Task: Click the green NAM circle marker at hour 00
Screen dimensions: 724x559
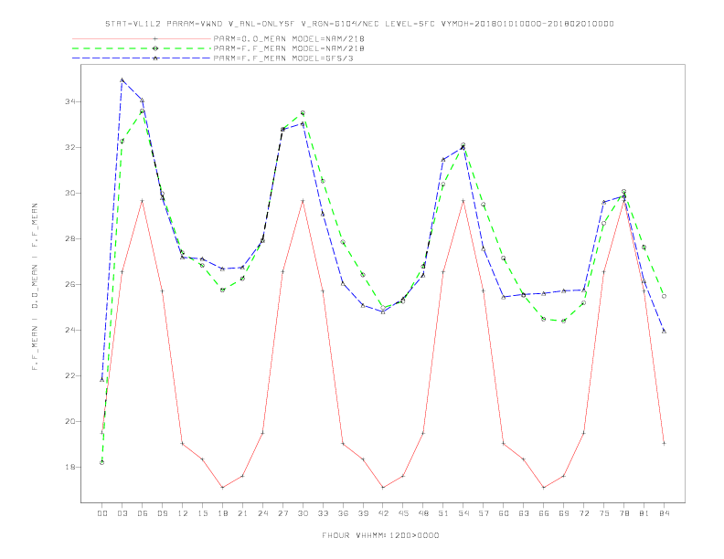Action: click(x=102, y=462)
